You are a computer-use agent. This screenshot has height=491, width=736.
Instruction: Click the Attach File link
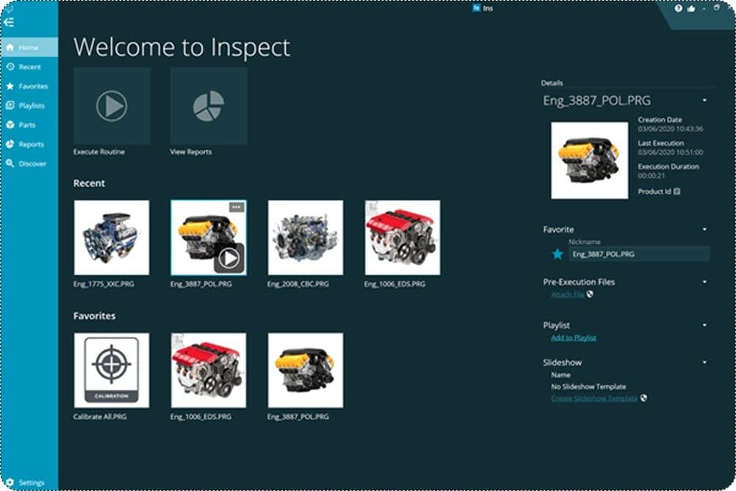point(568,294)
